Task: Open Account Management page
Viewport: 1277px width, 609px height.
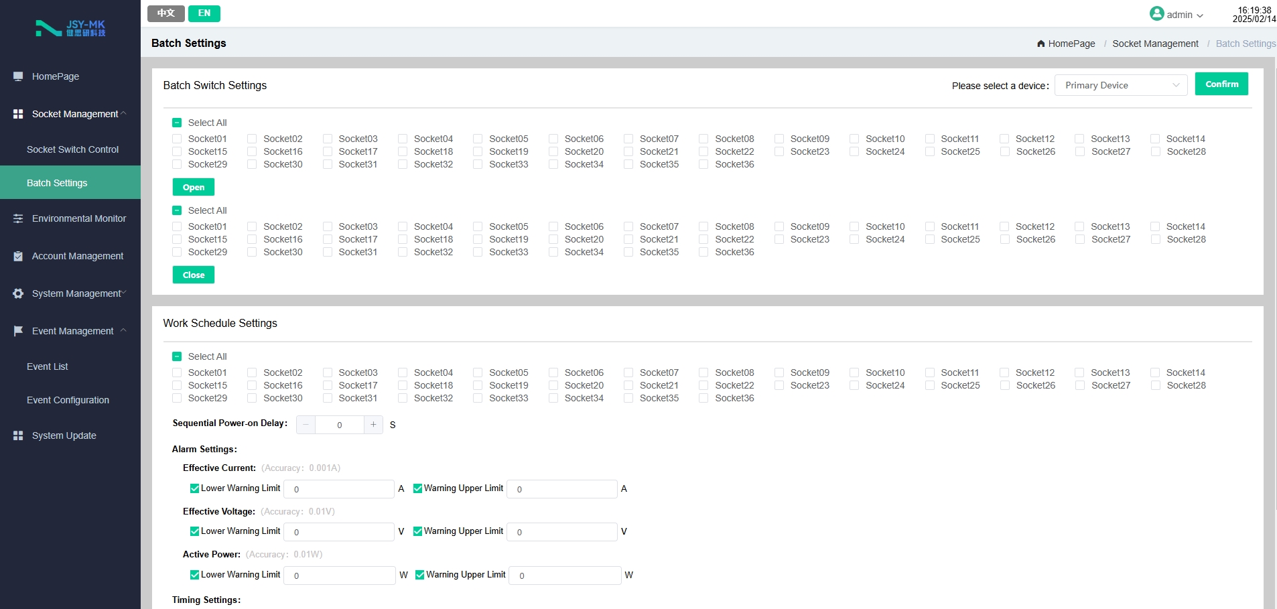Action: pos(70,256)
